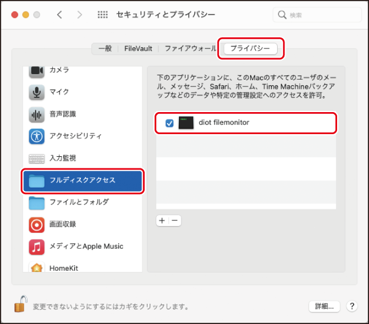Screen dimensions: 369x324
Task: Select Screen Recording (画面収録) icon
Action: (x=37, y=225)
